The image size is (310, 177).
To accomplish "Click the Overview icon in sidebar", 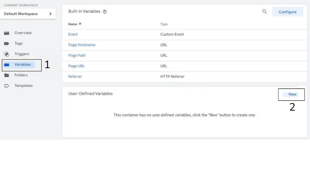I will click(7, 33).
